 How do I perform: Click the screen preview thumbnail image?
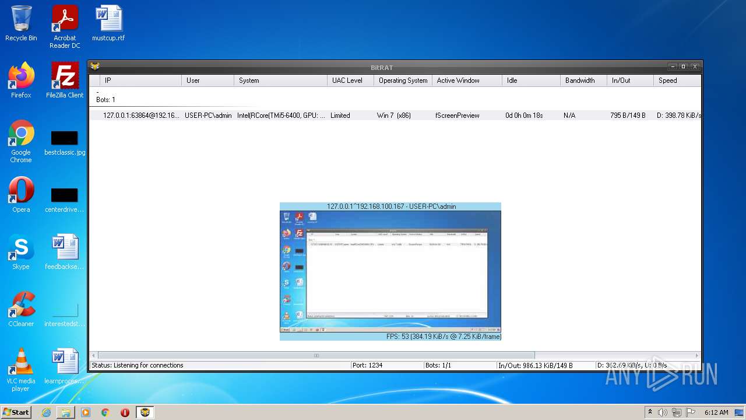[390, 271]
